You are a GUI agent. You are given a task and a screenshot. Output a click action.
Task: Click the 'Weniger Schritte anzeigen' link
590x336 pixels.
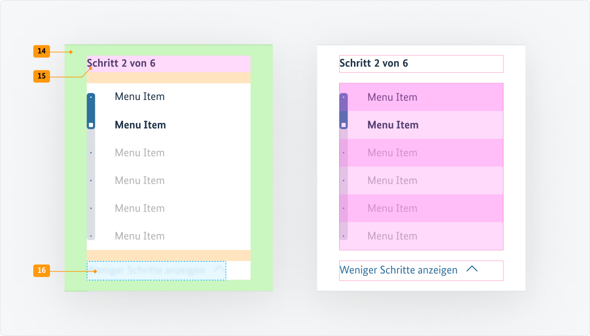(398, 270)
